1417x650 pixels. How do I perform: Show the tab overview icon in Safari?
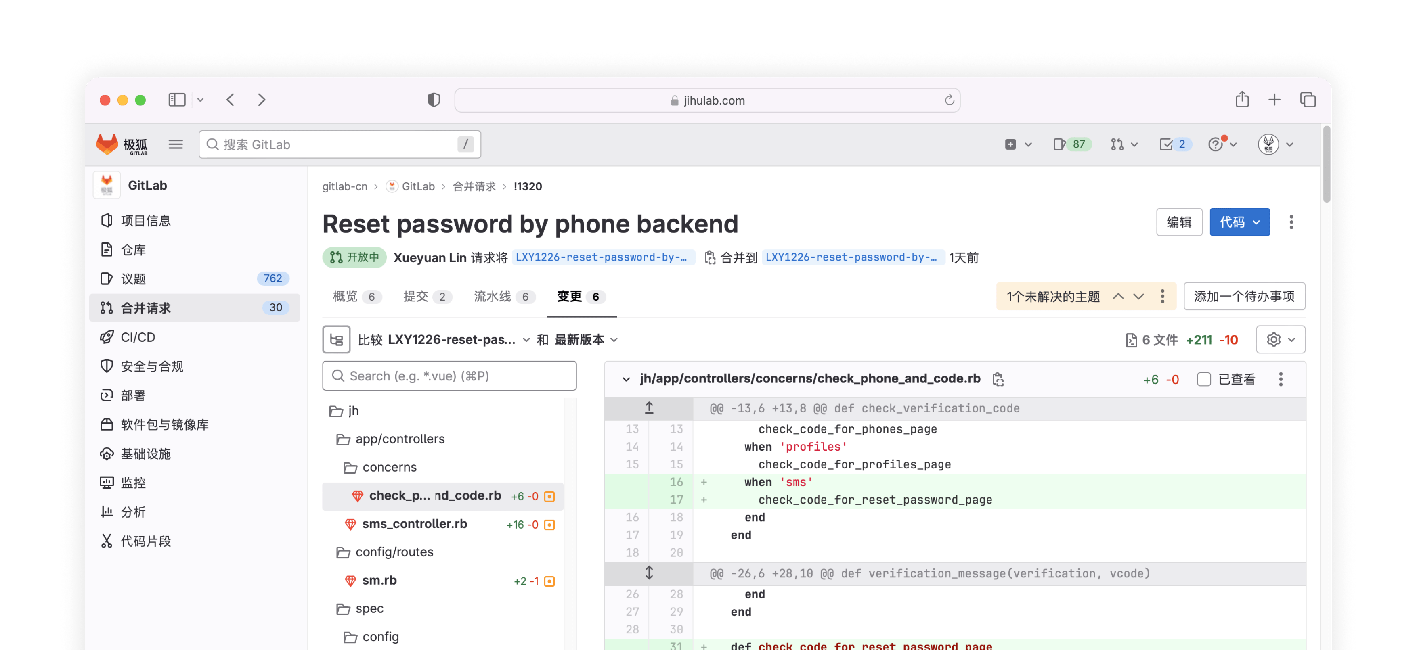pyautogui.click(x=1308, y=100)
